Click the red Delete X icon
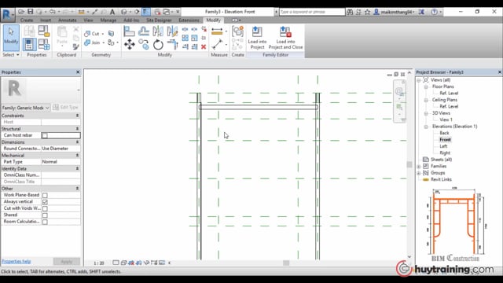This screenshot has height=283, width=503. (x=204, y=47)
